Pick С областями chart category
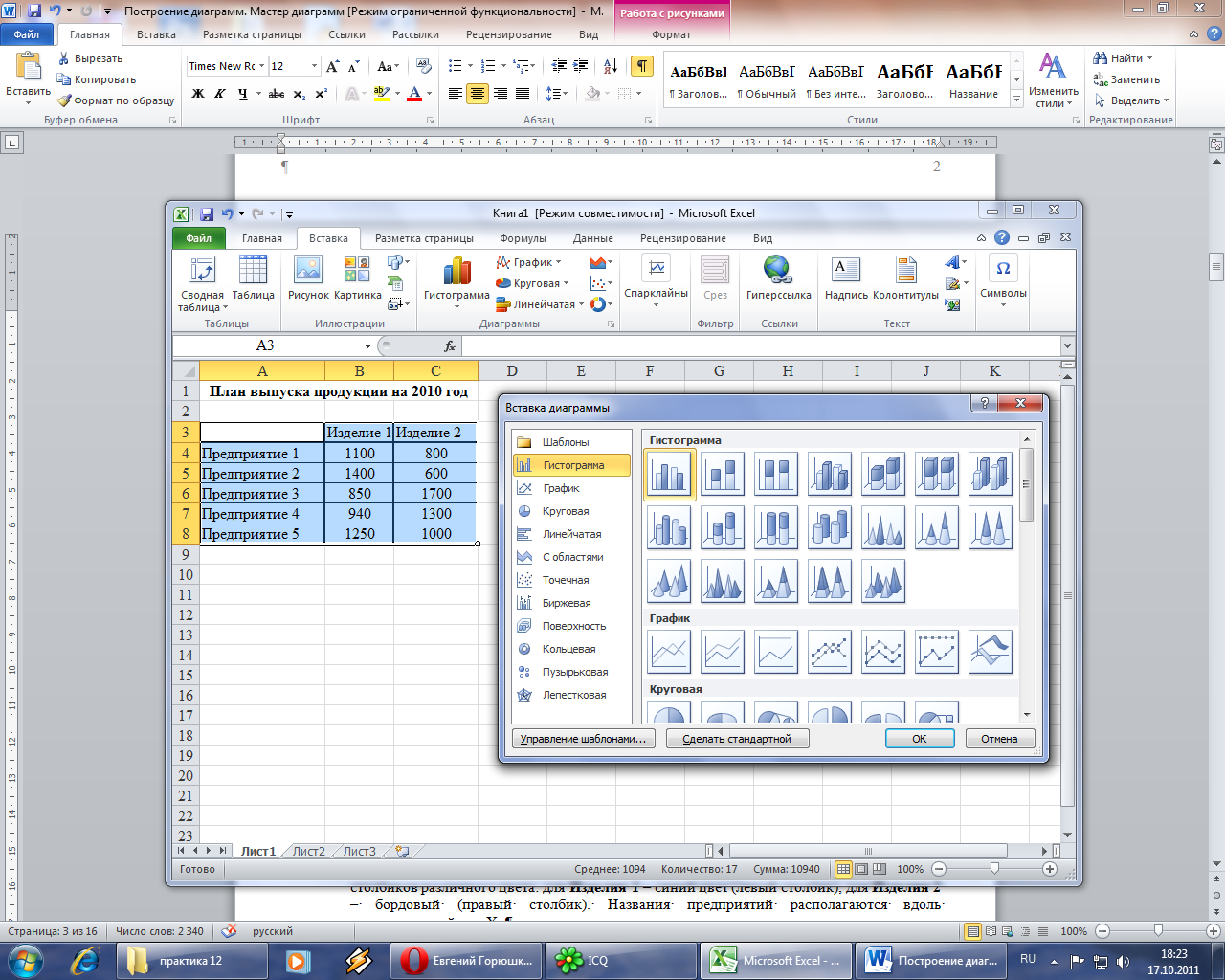Image resolution: width=1225 pixels, height=980 pixels. (x=572, y=557)
